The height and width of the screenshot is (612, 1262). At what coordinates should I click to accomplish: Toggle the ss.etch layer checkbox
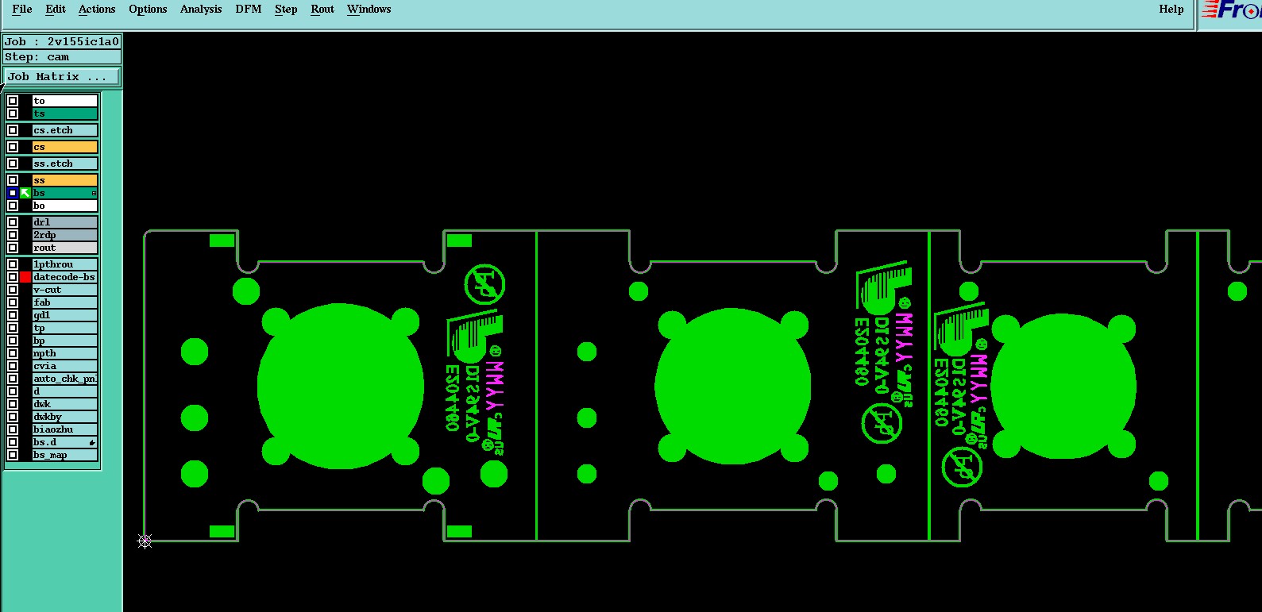13,164
